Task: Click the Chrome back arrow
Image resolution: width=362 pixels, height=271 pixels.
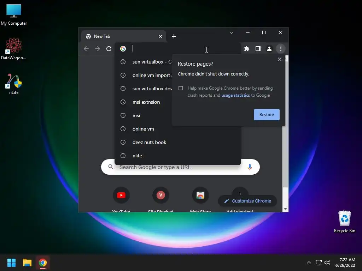Action: pyautogui.click(x=86, y=49)
